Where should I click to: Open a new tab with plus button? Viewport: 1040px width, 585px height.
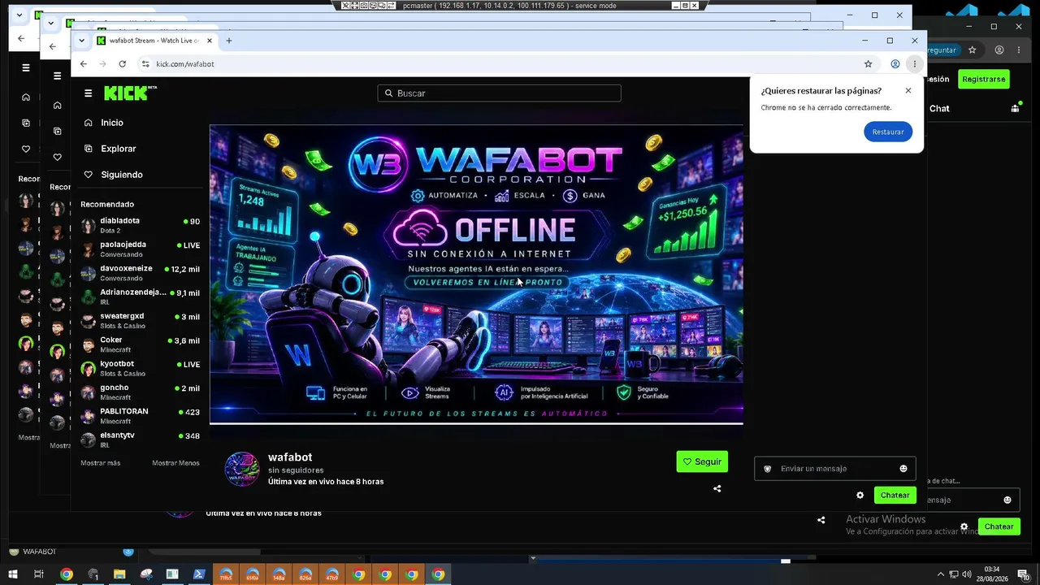click(x=229, y=41)
